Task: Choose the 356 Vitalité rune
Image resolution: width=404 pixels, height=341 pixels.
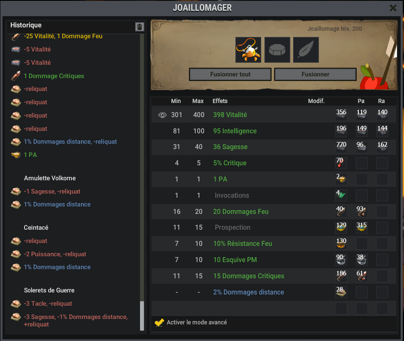Action: pyautogui.click(x=341, y=115)
